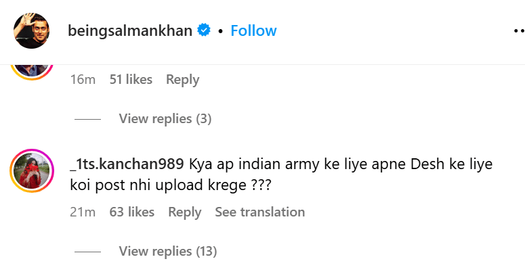Reply to the 16m old comment

click(182, 80)
